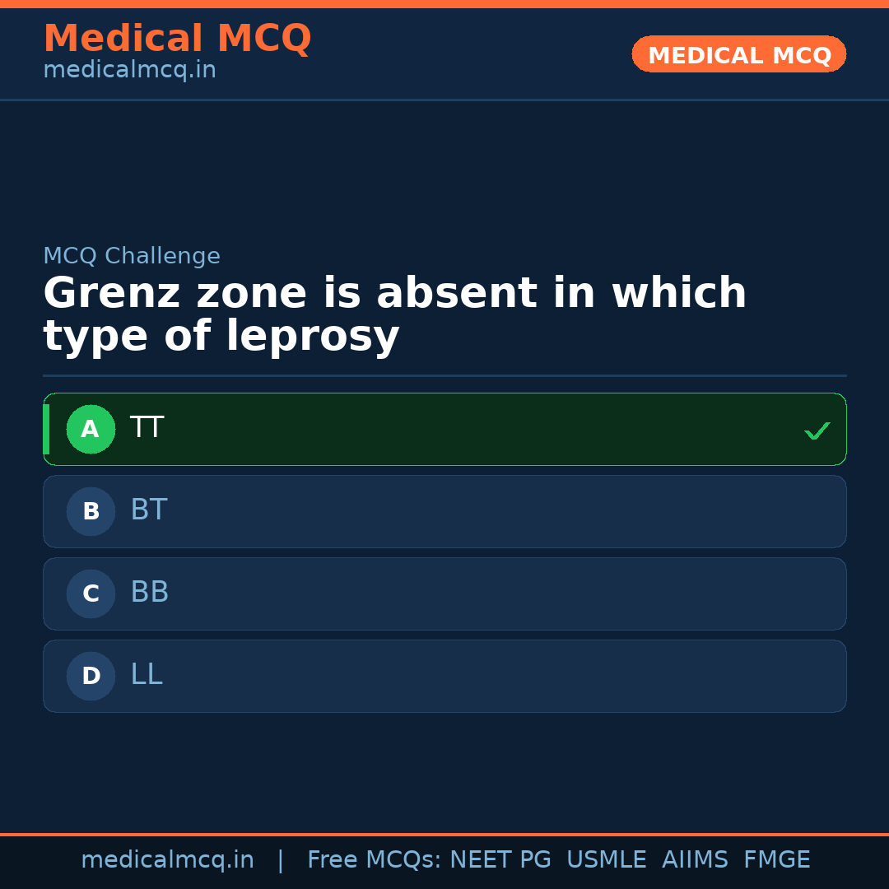Select the LL answer text

point(147,675)
